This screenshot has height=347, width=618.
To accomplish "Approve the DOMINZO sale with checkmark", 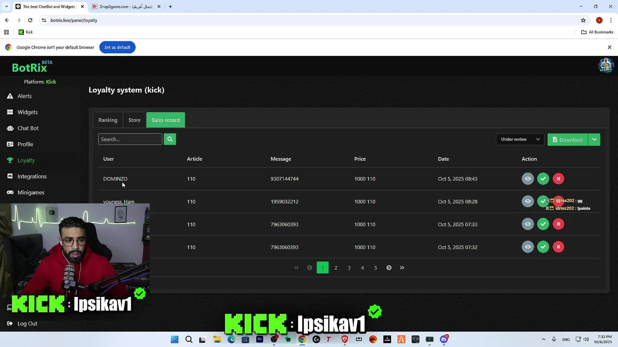I will (x=543, y=179).
